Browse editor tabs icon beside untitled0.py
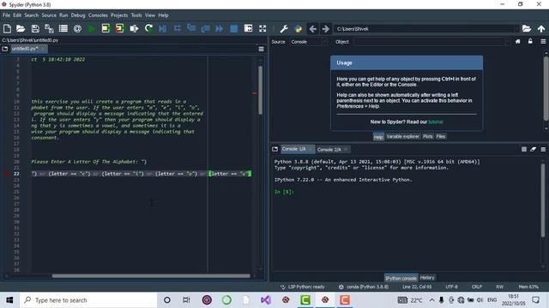This screenshot has width=549, height=308. (x=5, y=49)
